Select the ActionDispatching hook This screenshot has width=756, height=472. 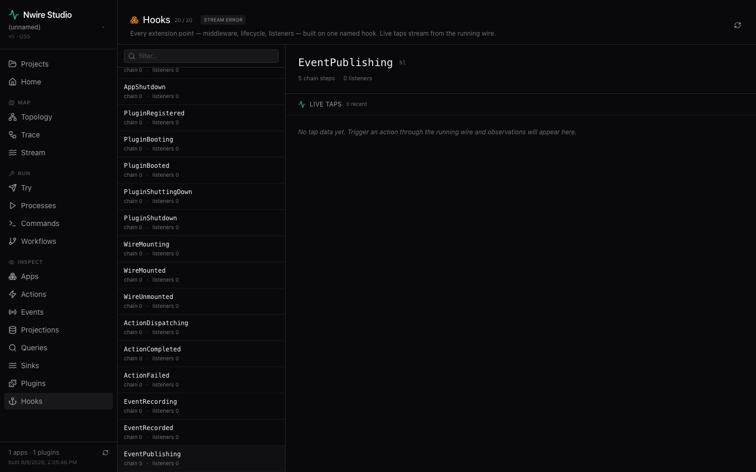(201, 328)
